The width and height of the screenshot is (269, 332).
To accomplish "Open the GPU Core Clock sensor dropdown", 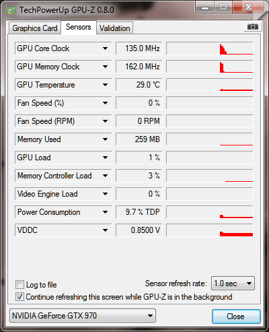I will click(105, 48).
